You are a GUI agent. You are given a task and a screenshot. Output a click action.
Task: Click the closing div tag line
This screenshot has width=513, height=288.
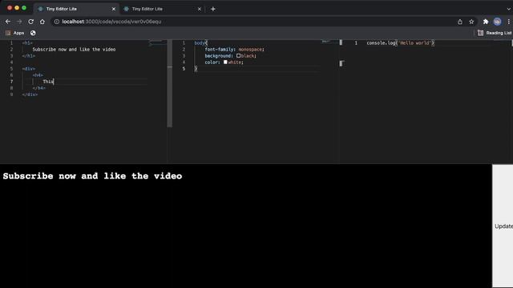30,94
